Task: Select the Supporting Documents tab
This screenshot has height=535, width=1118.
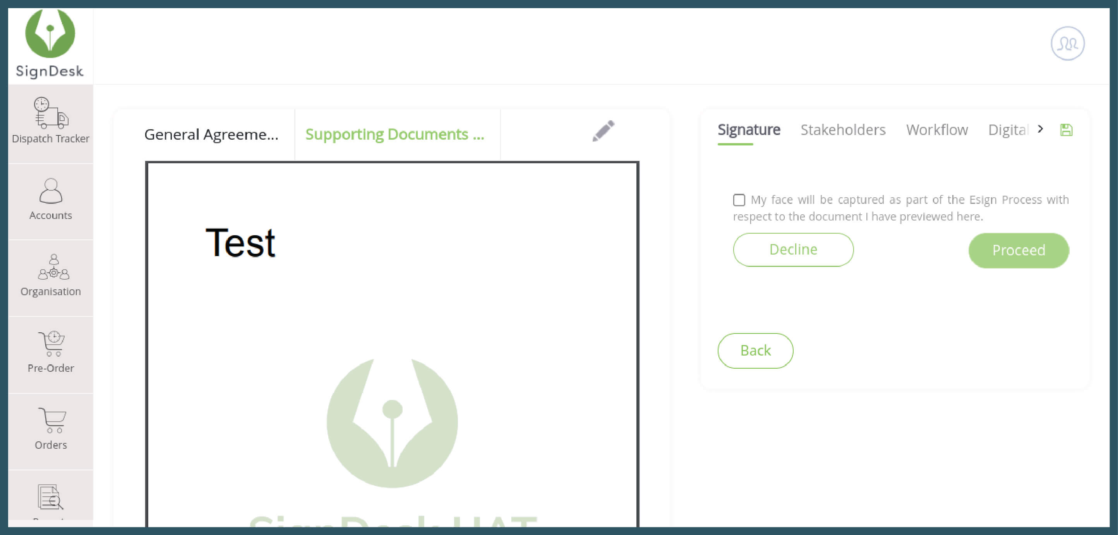Action: pyautogui.click(x=395, y=134)
